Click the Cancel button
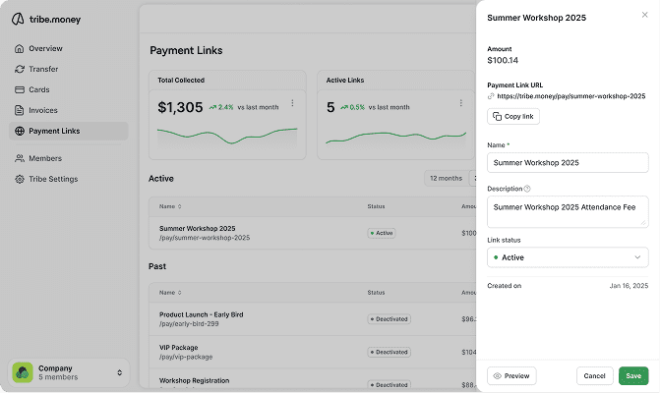Viewport: 660px width, 393px height. click(594, 375)
